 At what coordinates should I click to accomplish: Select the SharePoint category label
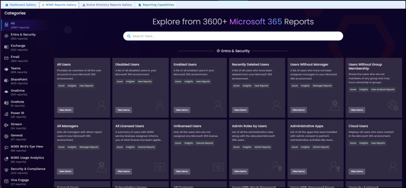(x=19, y=79)
